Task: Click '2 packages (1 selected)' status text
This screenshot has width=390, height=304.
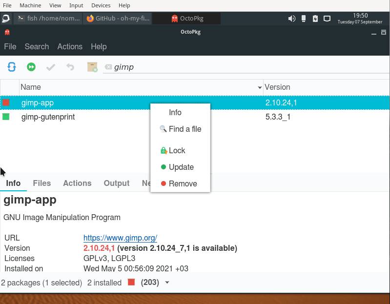Action: click(41, 283)
